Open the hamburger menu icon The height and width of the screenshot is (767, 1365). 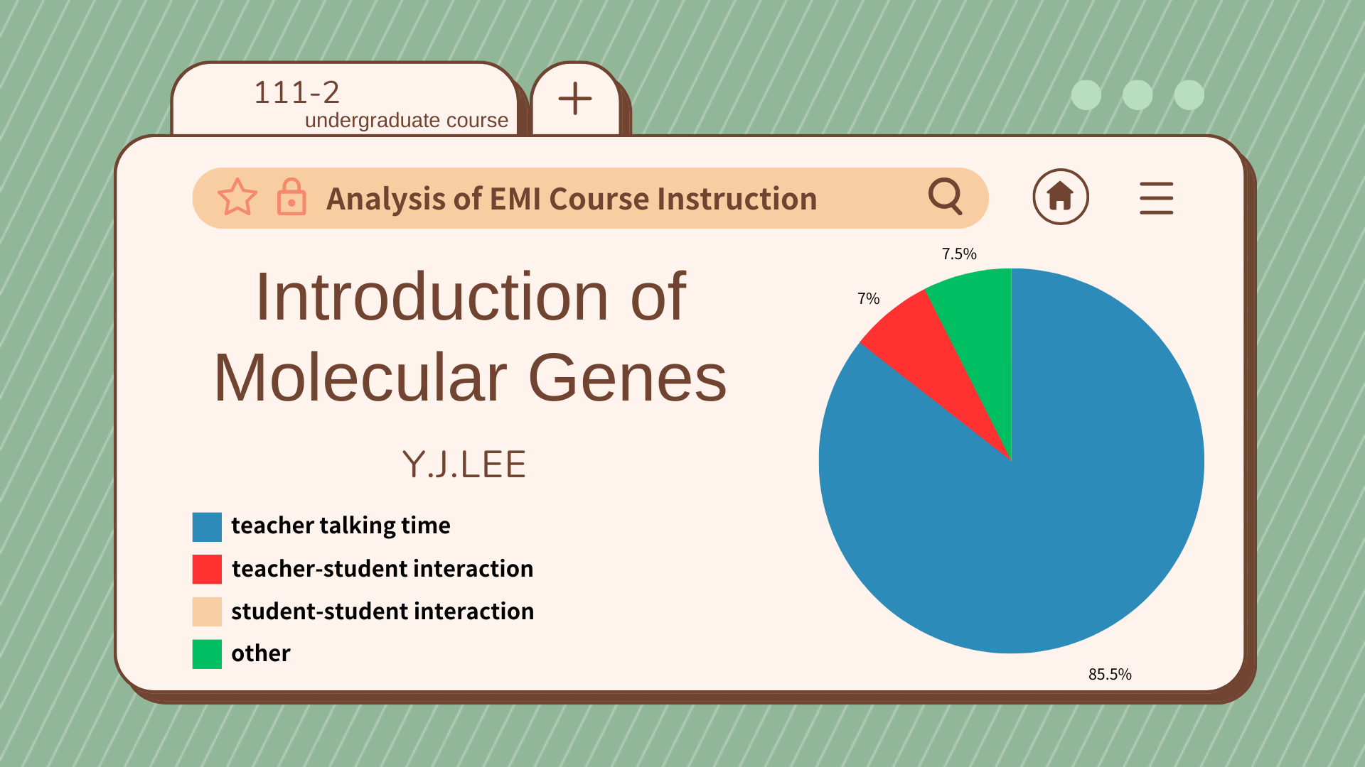point(1156,197)
